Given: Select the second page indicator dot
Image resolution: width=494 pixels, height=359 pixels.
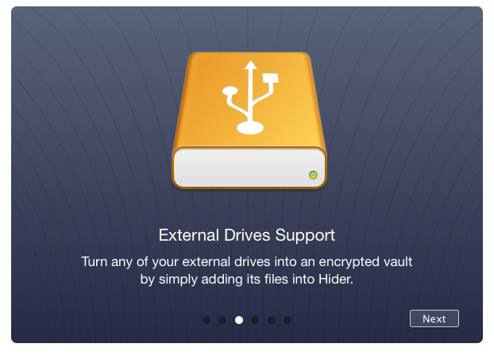Looking at the screenshot, I should click(x=222, y=320).
